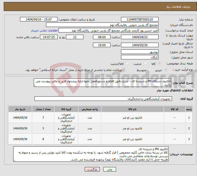Click the ردیف column header
197x176 pixels.
click(189, 109)
